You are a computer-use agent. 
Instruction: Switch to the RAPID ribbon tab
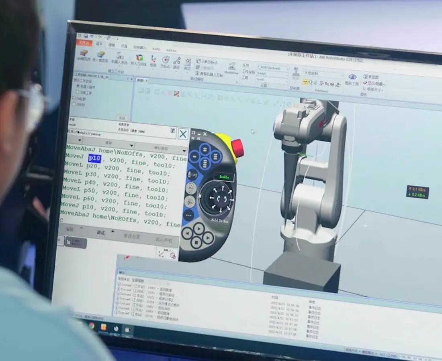156,49
